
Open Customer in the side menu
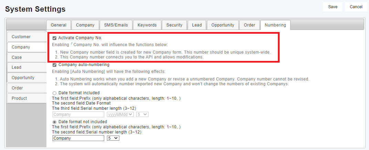pos(26,37)
